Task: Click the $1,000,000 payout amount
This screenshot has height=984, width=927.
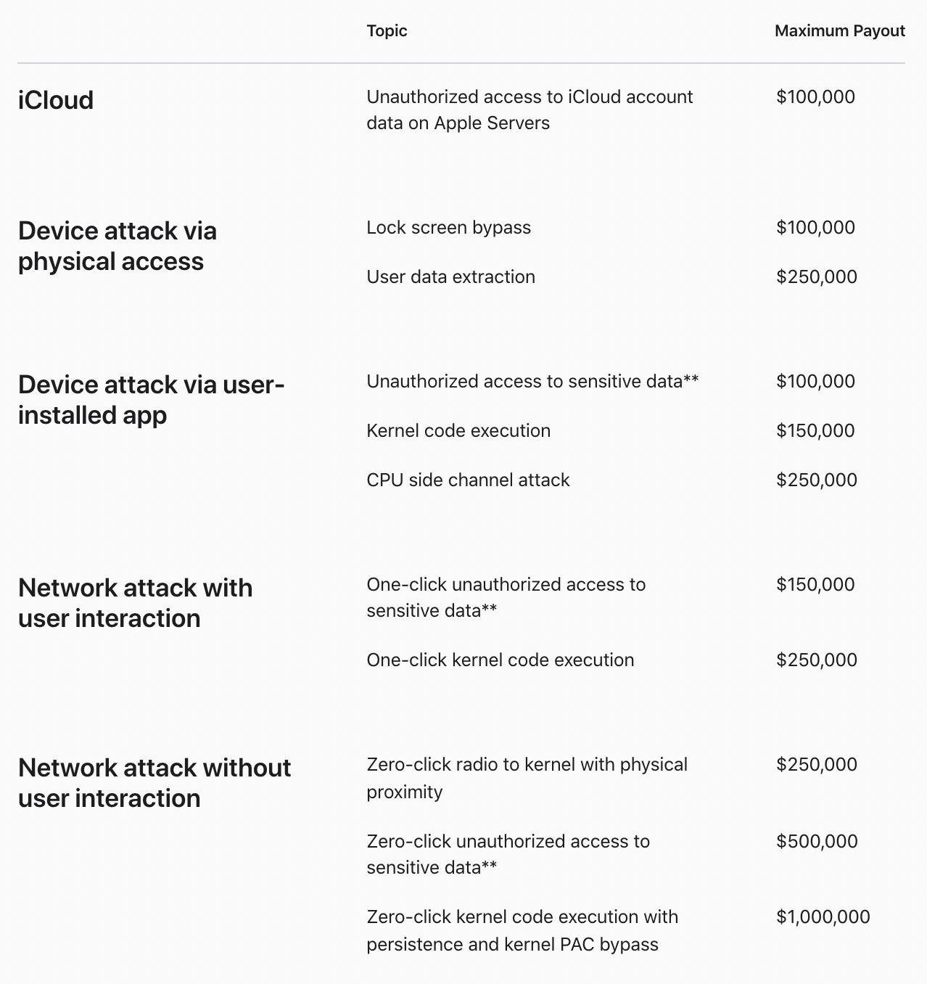Action: point(823,917)
